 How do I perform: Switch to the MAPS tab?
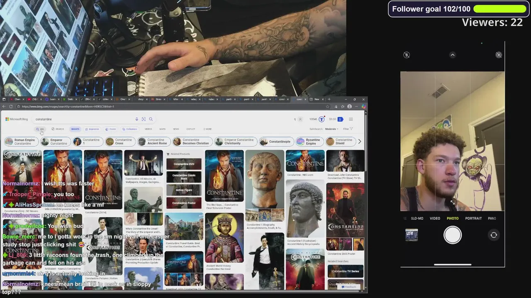click(162, 129)
